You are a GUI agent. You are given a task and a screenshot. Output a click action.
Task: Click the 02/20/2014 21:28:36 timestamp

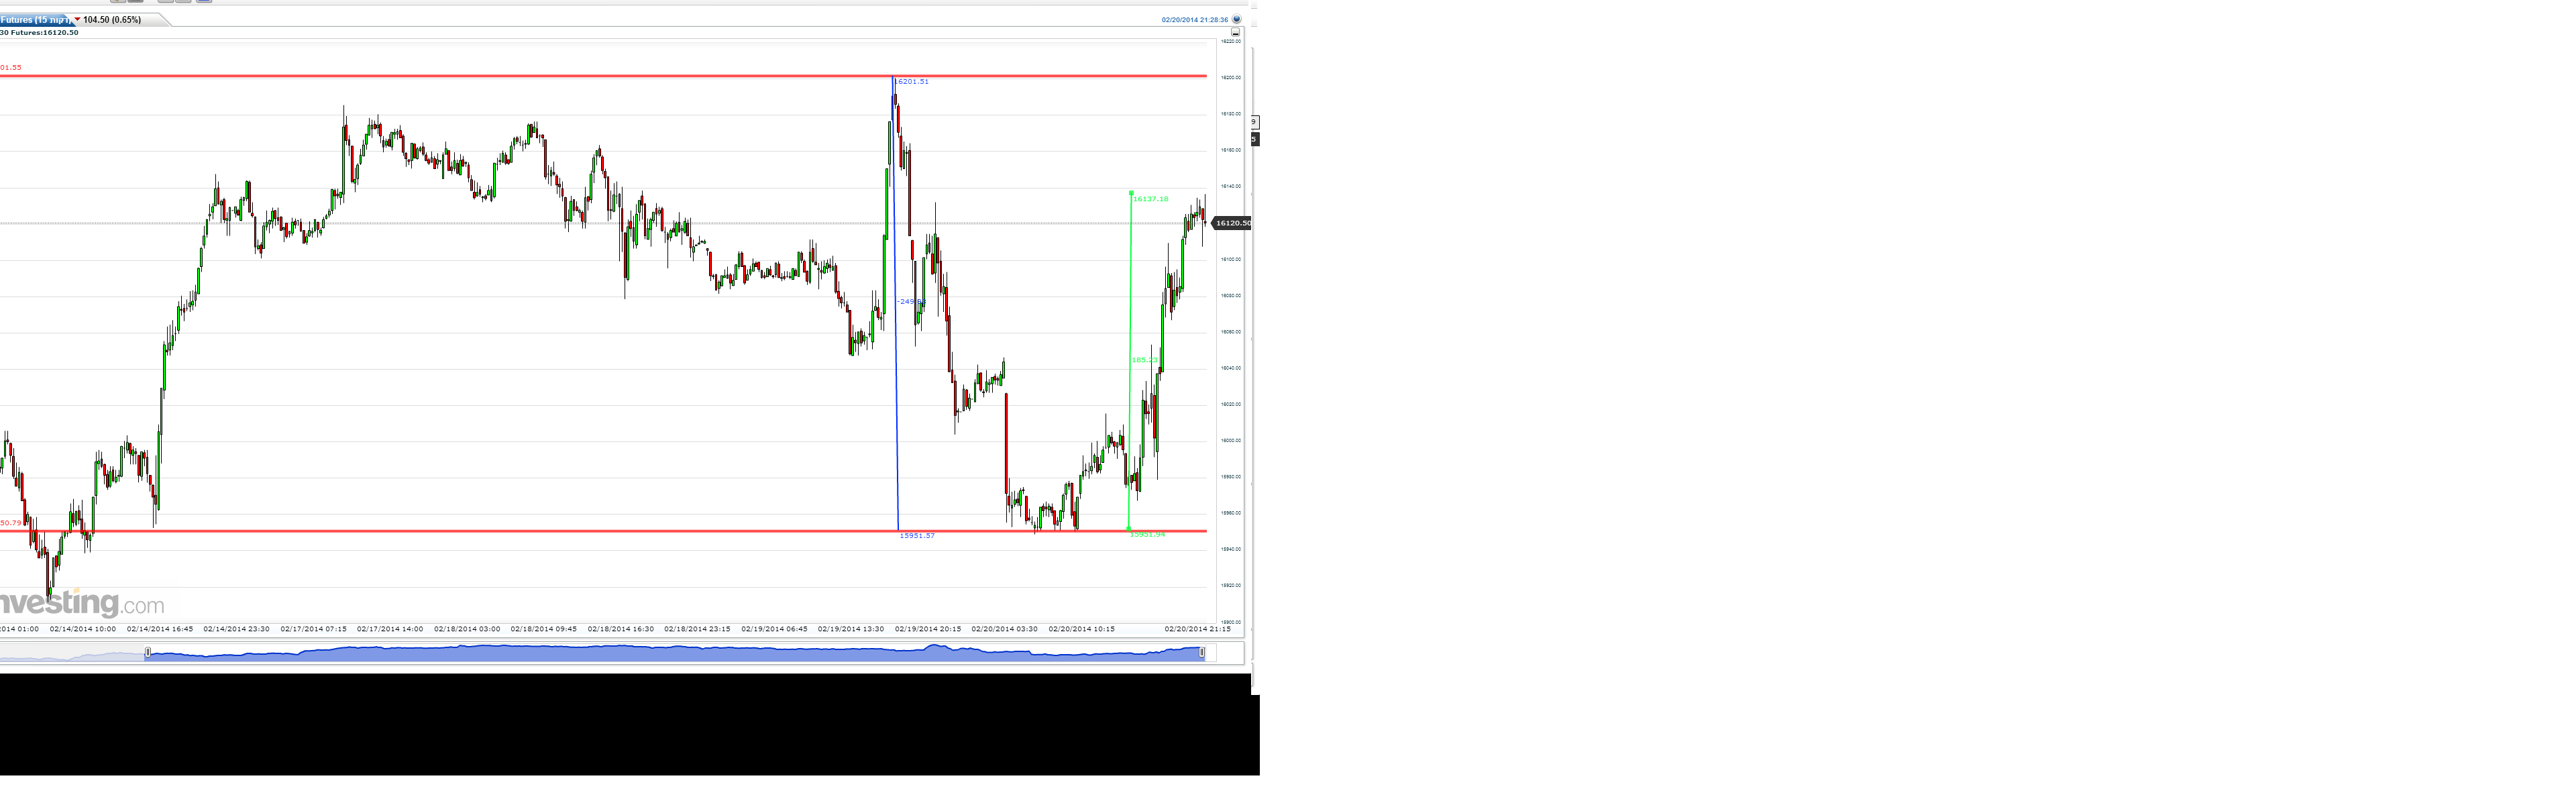click(x=1194, y=20)
